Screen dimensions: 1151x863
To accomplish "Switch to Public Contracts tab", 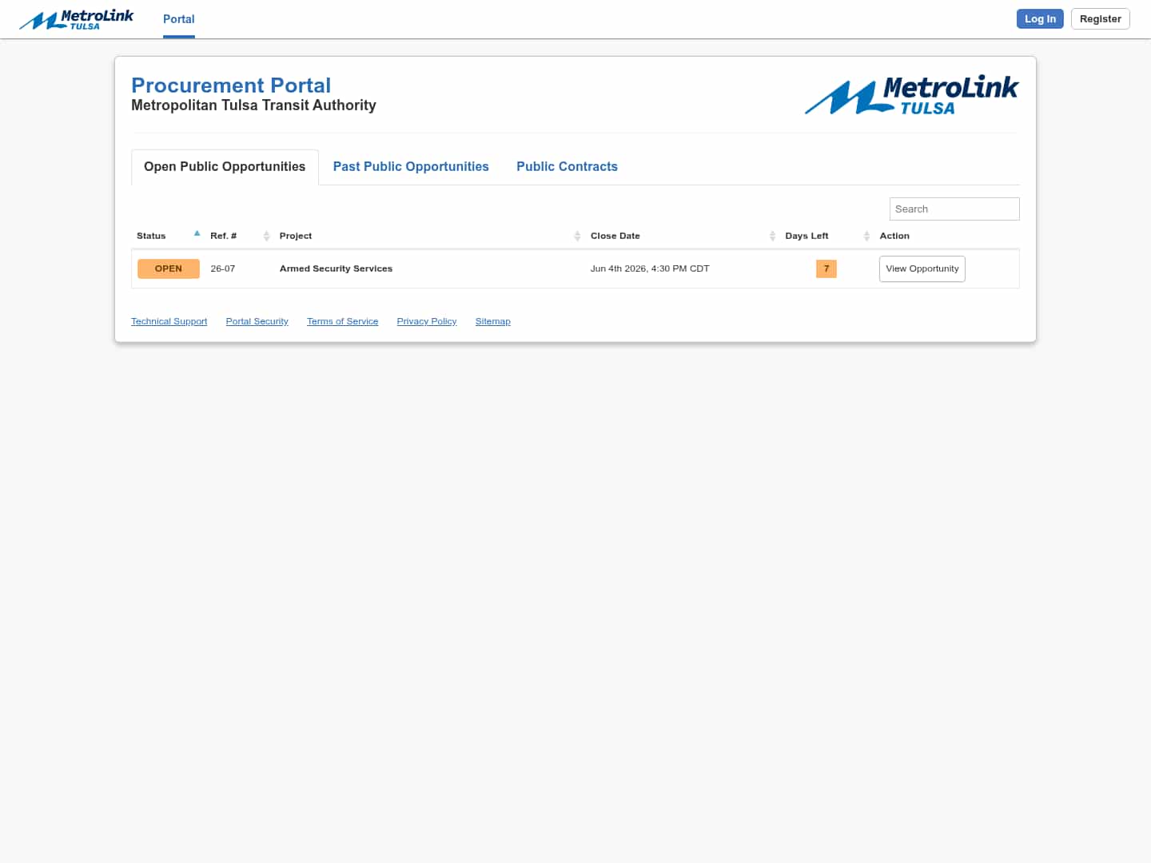I will coord(567,167).
